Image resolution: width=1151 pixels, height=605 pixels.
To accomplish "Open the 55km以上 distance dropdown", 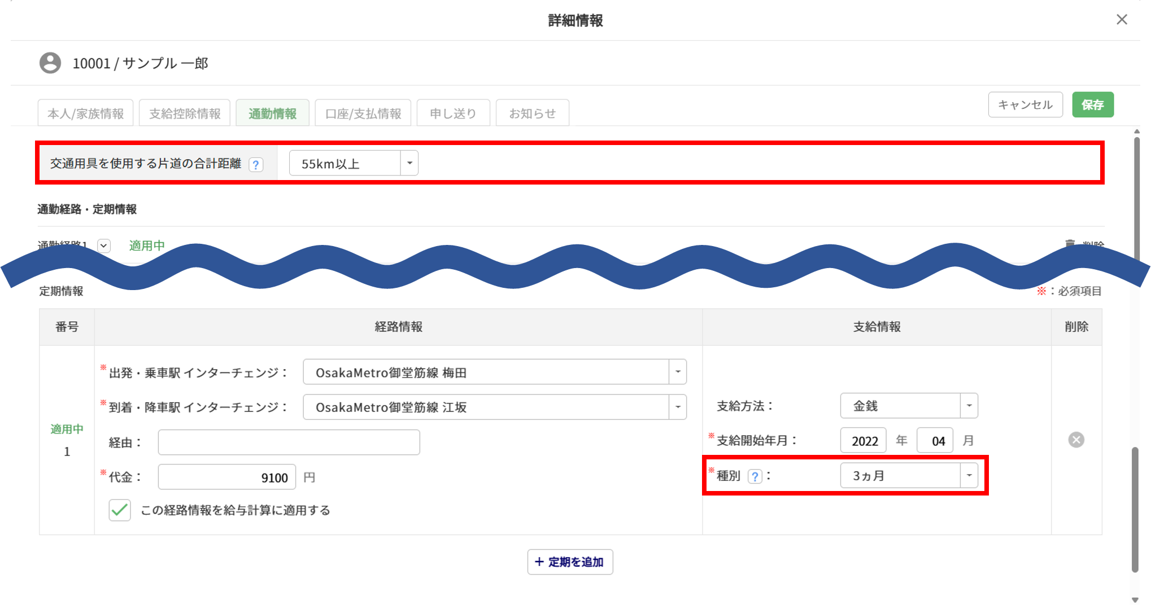I will (x=409, y=164).
